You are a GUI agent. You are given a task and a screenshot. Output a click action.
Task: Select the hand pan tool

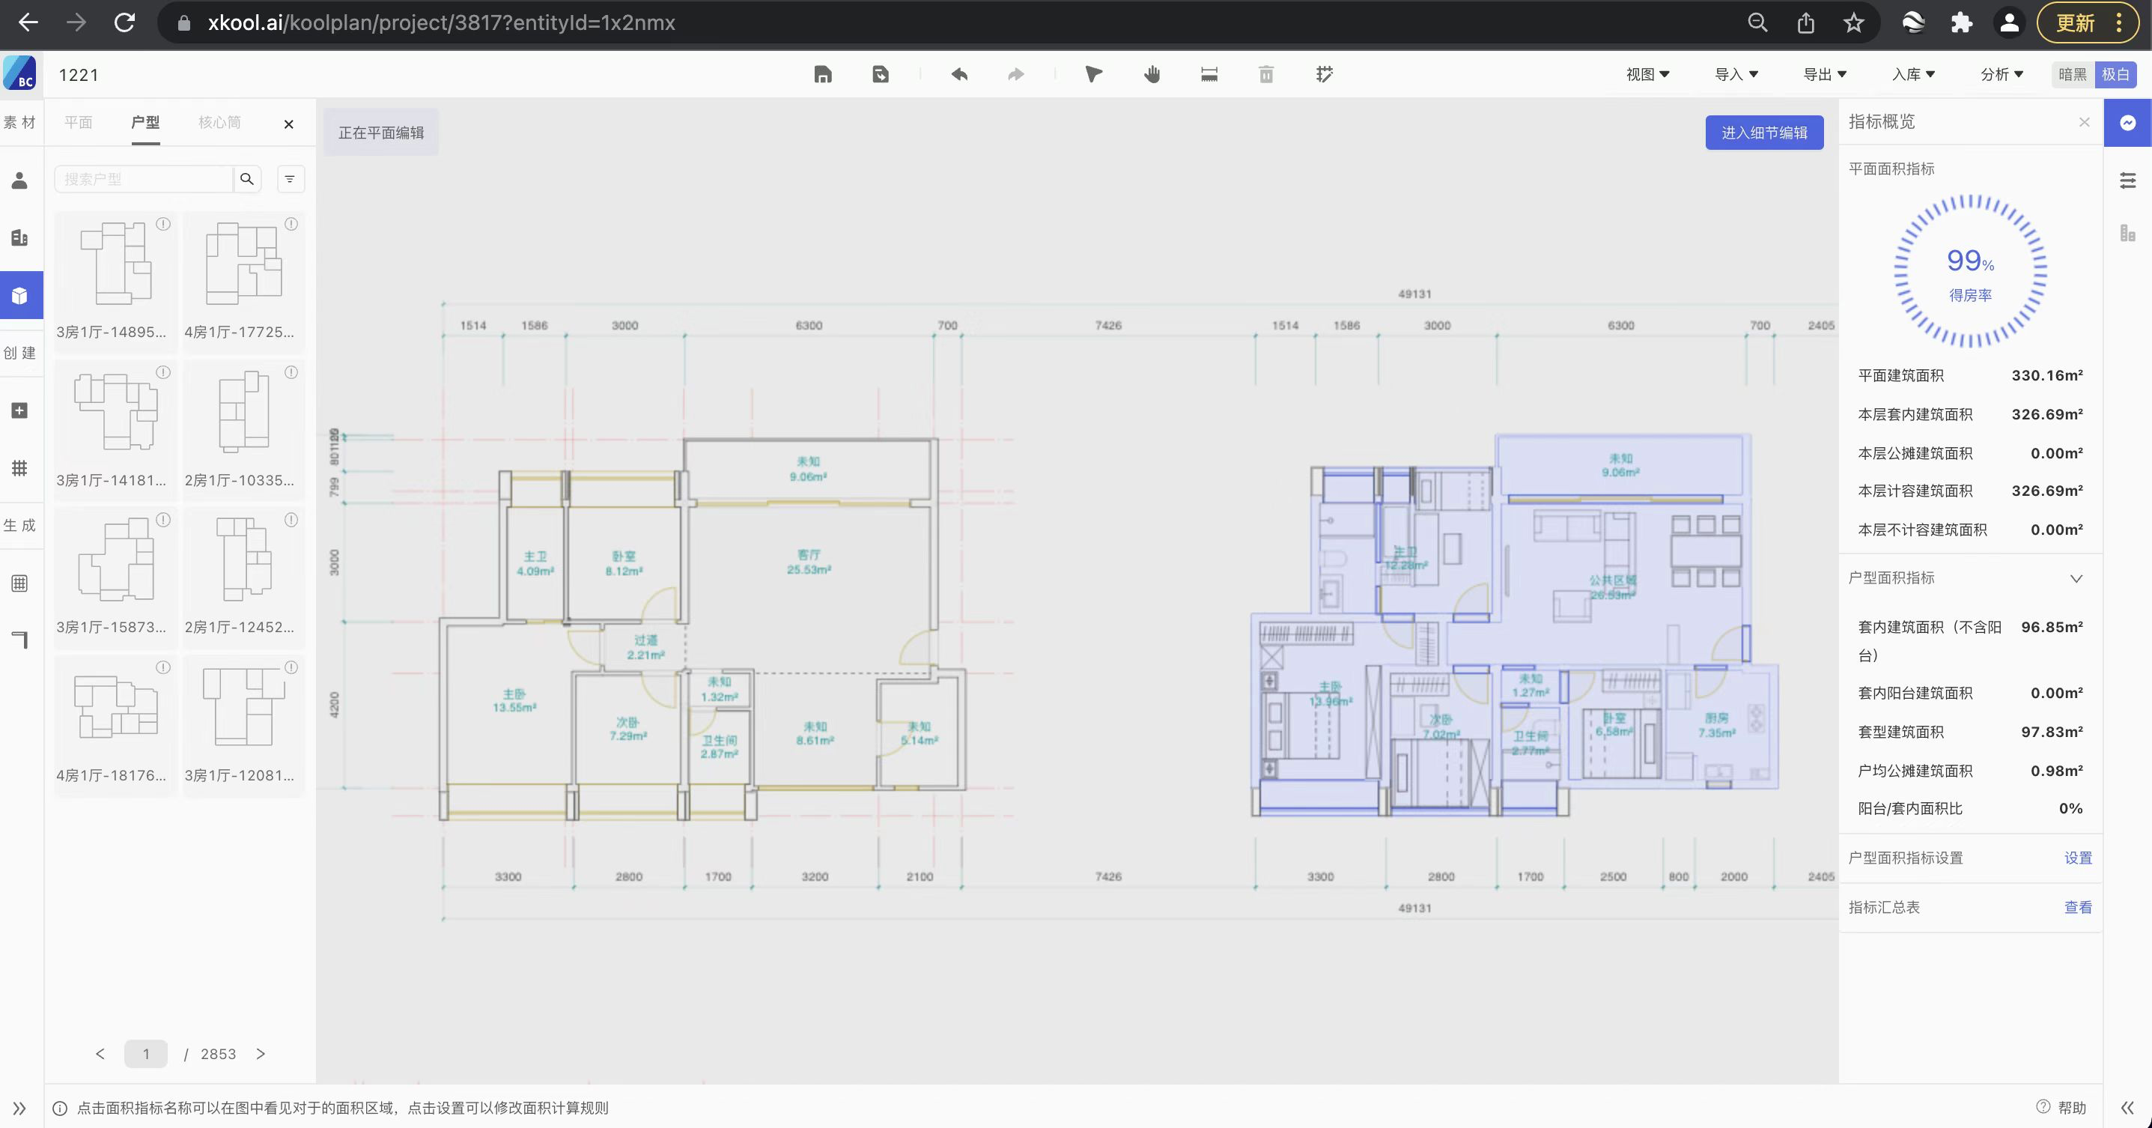pos(1152,74)
